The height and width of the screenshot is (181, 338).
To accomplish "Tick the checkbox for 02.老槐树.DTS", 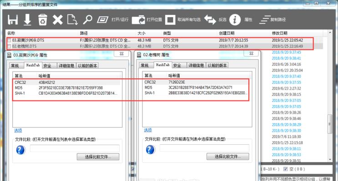I will (9, 46).
